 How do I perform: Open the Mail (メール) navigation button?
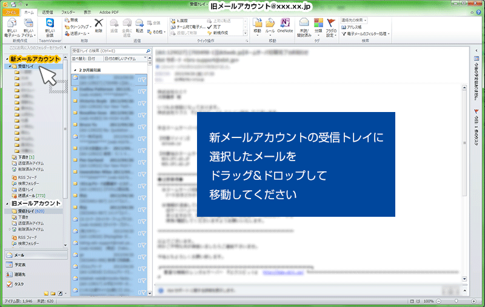coord(36,255)
